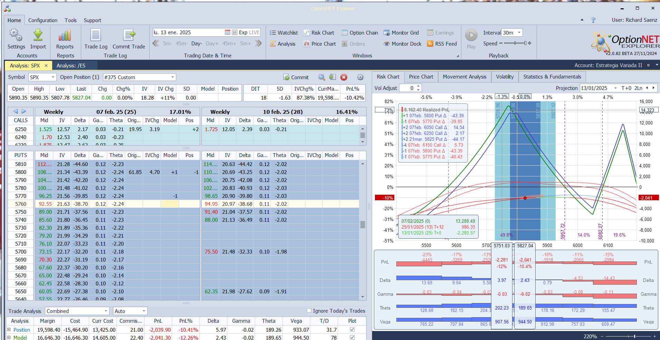
Task: Adjust the 220% chart zoom slider
Action: (628, 336)
